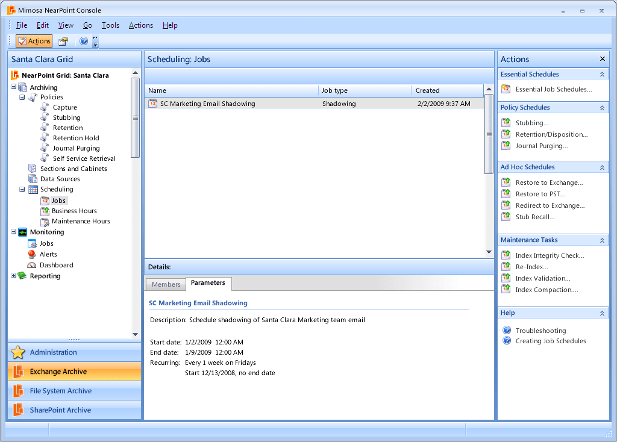This screenshot has width=617, height=442.
Task: Collapse the Policy Schedules section
Action: click(x=602, y=108)
